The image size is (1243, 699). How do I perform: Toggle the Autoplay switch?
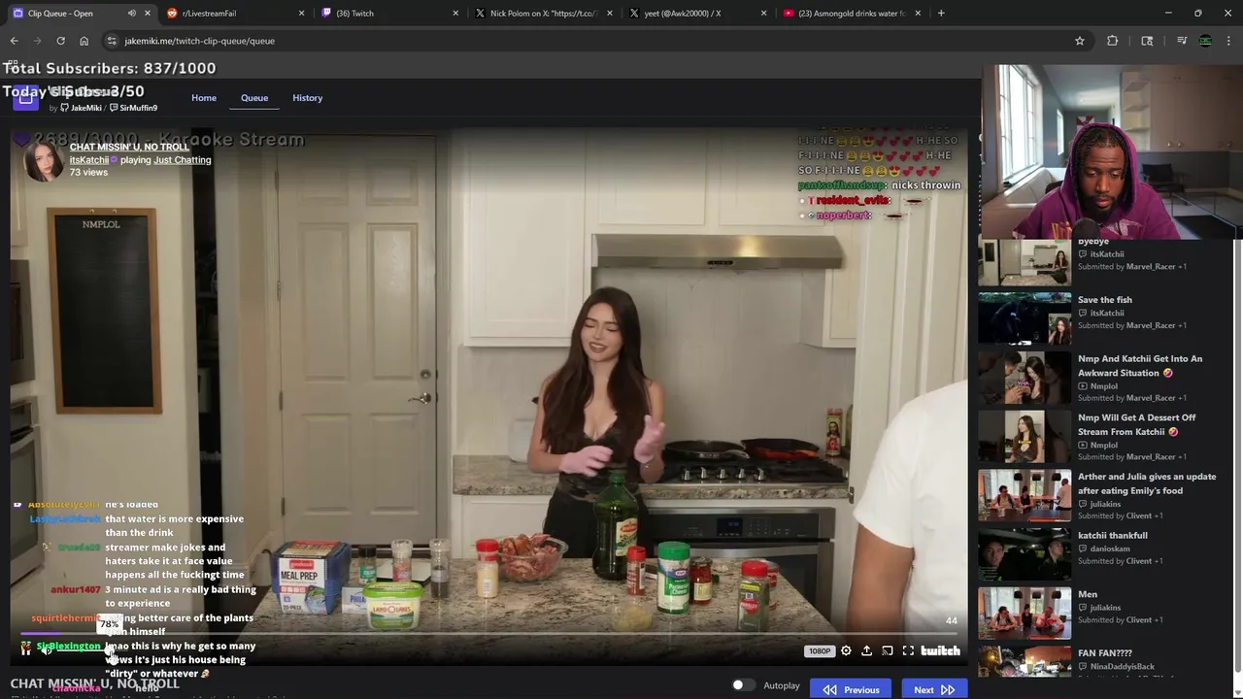(x=743, y=685)
